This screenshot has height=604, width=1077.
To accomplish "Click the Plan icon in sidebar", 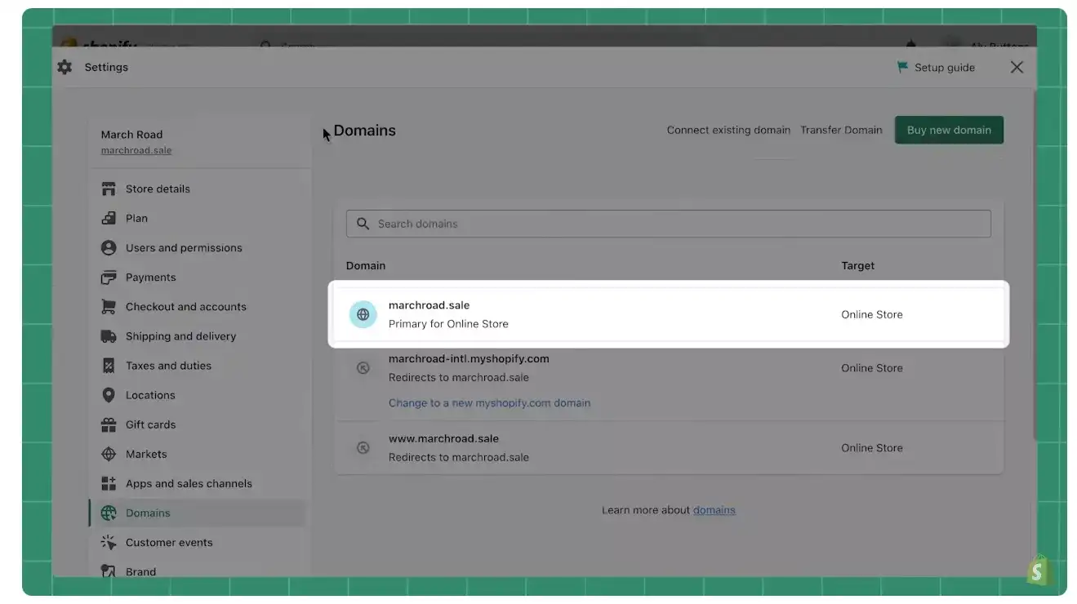I will (x=109, y=218).
